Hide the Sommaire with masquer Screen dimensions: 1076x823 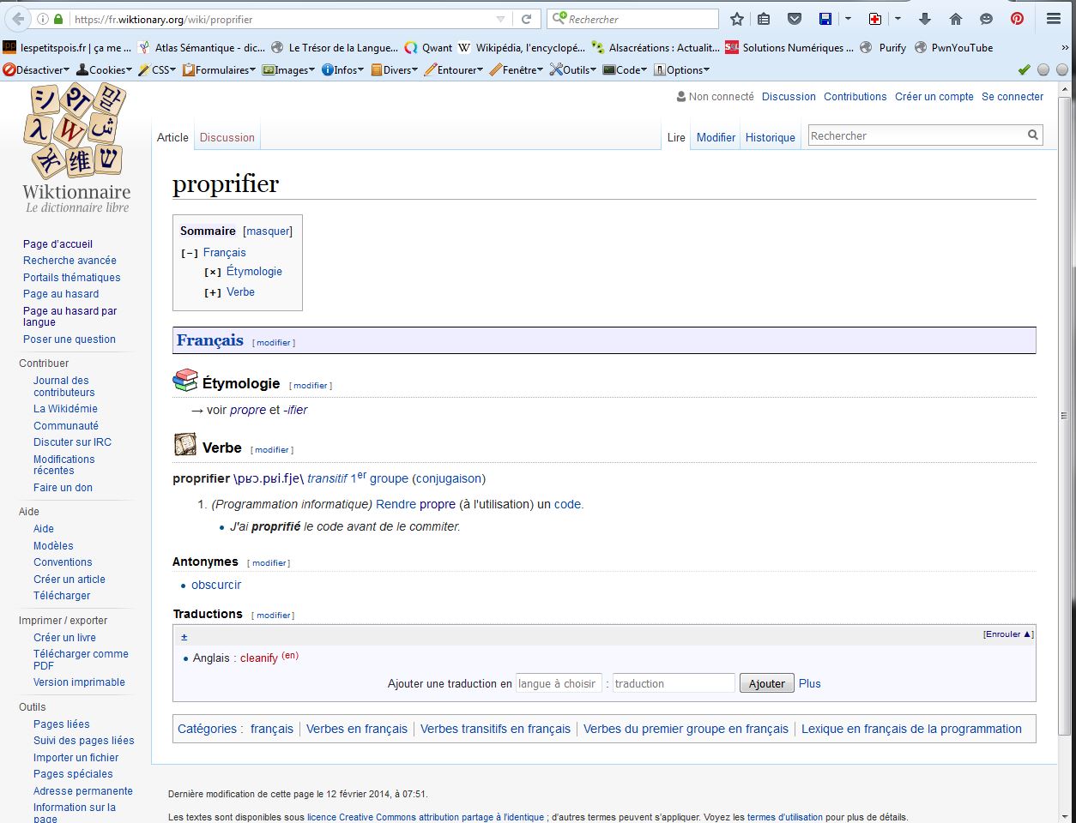[x=268, y=231]
